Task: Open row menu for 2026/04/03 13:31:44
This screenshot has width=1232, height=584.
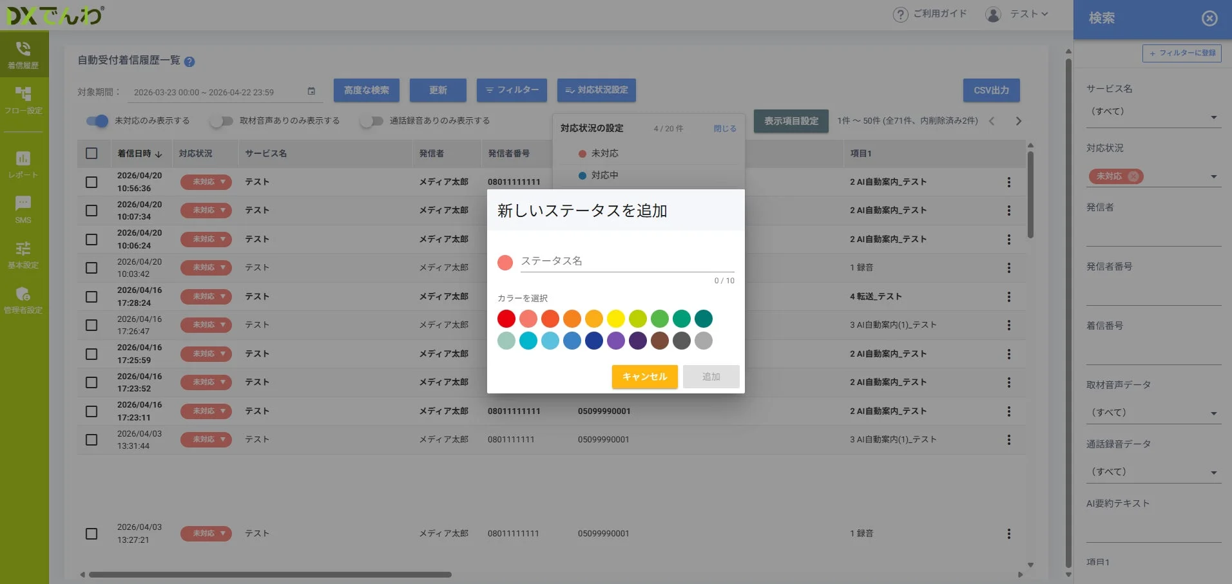Action: (1009, 440)
